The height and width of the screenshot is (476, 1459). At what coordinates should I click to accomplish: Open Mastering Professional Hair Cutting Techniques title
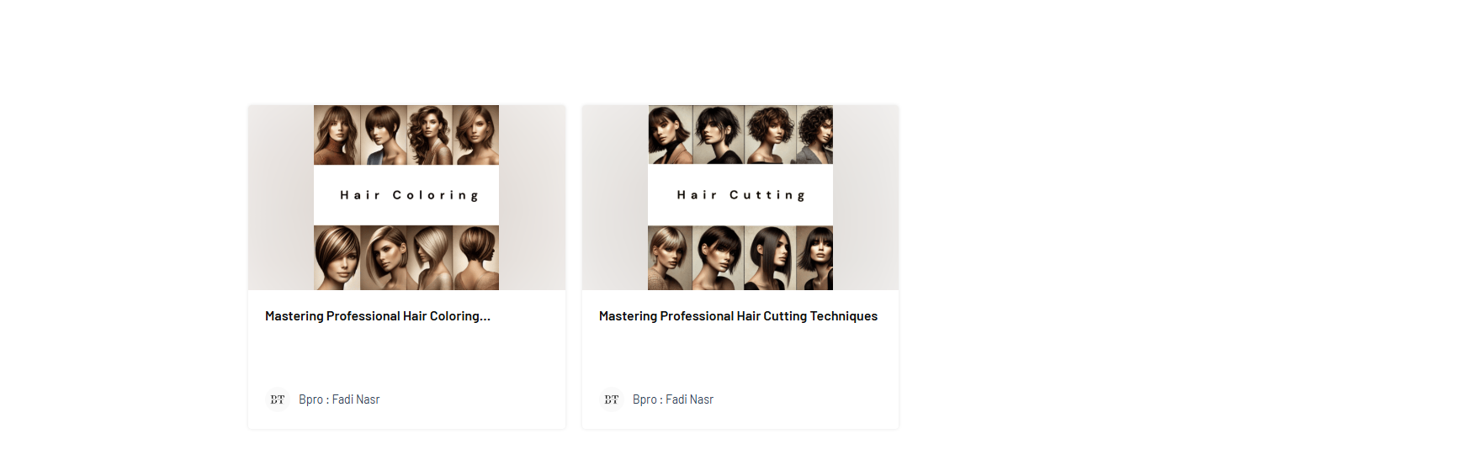point(738,316)
